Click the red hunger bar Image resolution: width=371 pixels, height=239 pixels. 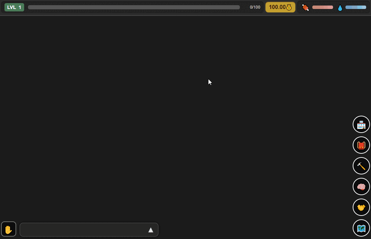tap(322, 7)
